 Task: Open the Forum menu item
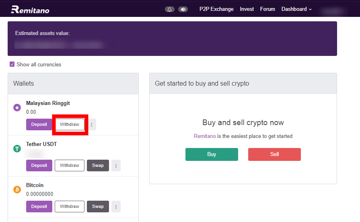click(x=267, y=9)
